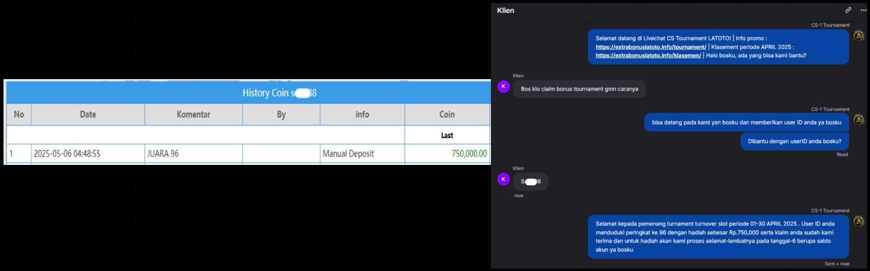Click row number '1' cell
Screen dimensions: 870x271
[19, 153]
